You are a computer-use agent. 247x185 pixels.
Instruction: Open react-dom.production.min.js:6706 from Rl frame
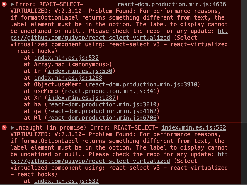103,118
